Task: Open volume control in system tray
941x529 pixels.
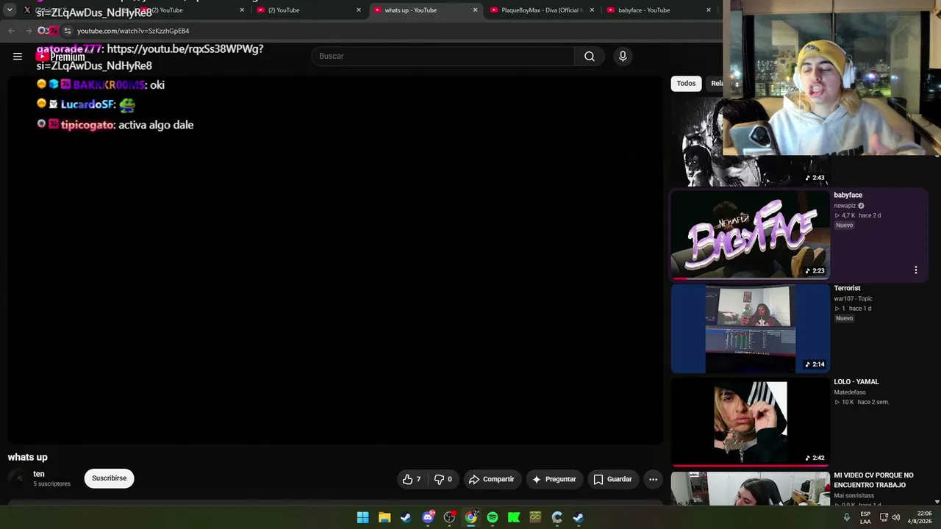Action: click(x=895, y=517)
